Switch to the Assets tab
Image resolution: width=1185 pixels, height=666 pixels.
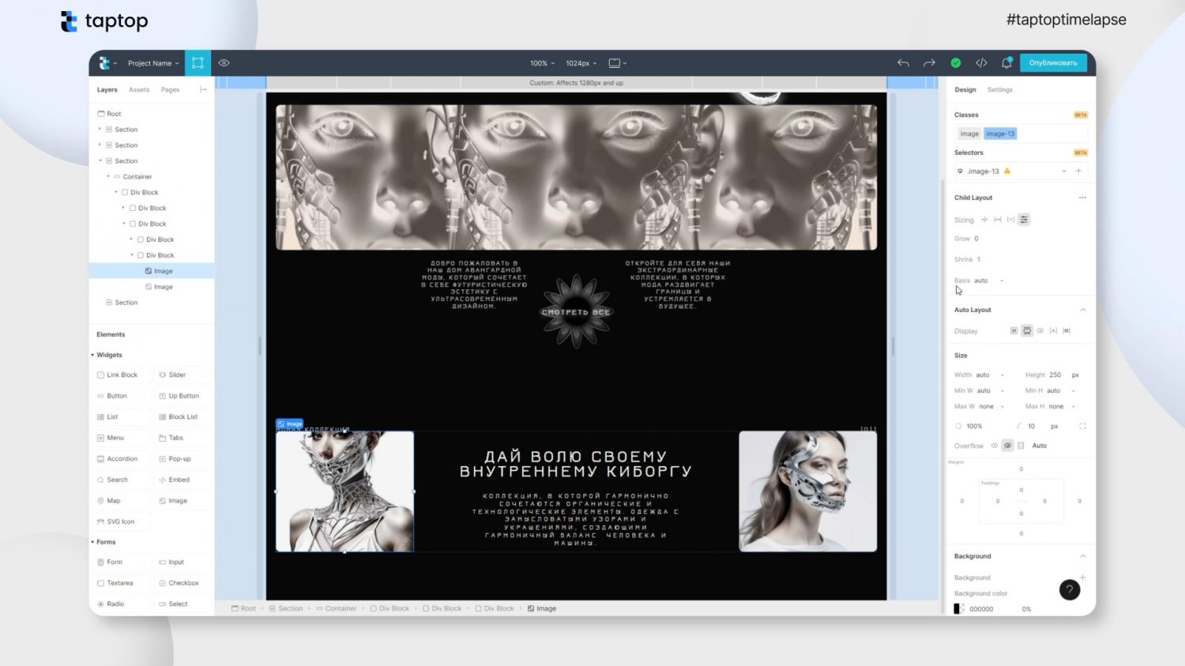click(x=139, y=90)
